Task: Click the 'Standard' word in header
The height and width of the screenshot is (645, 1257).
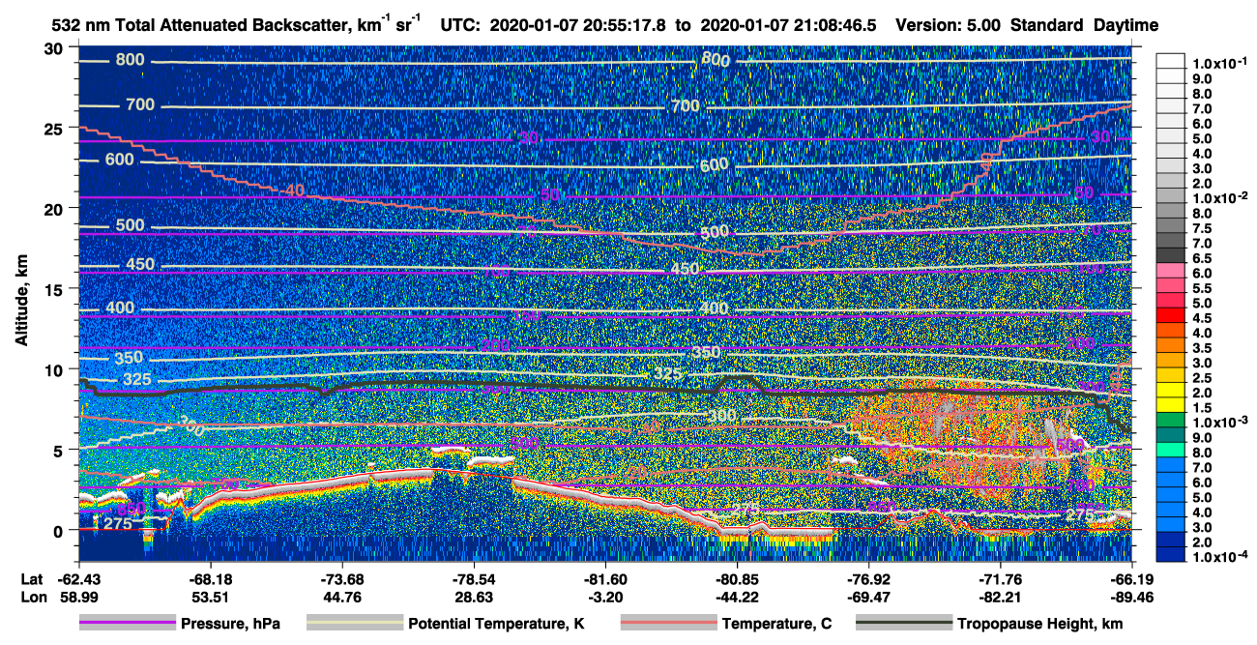Action: (x=1048, y=25)
